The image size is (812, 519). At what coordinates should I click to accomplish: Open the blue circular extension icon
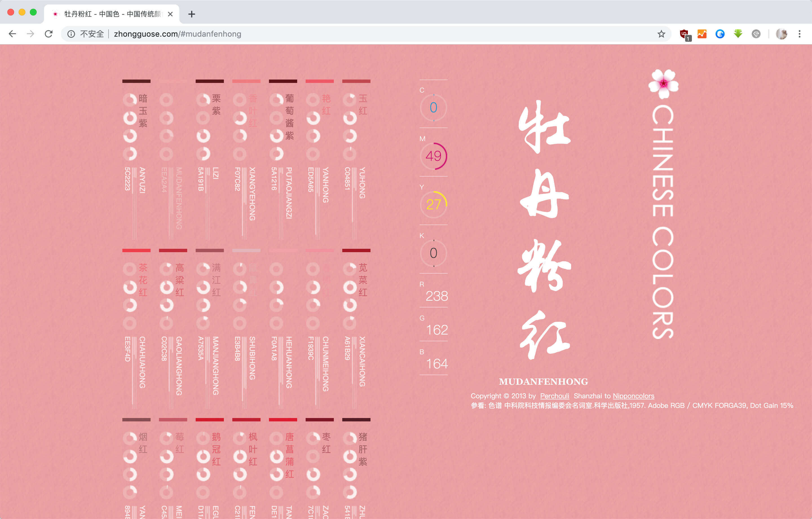720,34
